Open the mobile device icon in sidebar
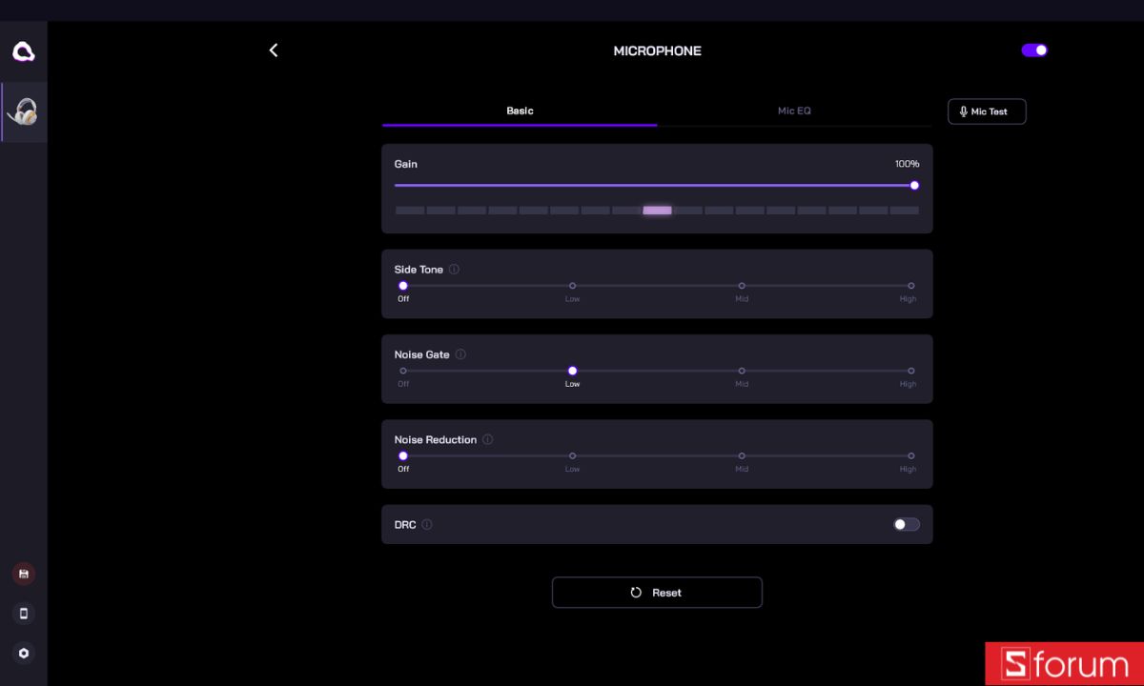Image resolution: width=1144 pixels, height=686 pixels. click(x=24, y=614)
